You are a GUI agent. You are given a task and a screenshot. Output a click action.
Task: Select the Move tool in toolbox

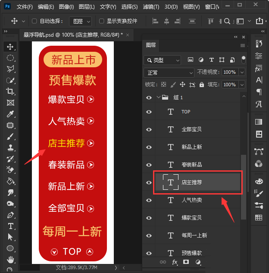coord(10,47)
